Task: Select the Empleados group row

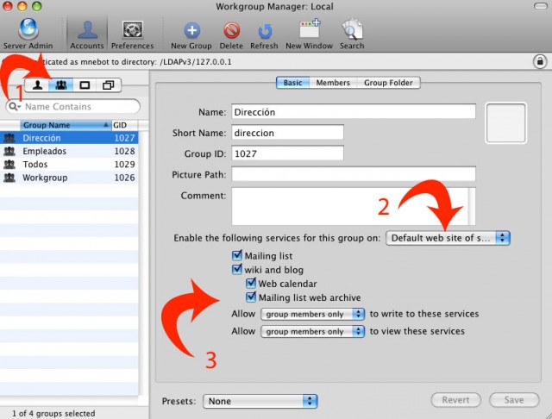Action: pyautogui.click(x=69, y=151)
